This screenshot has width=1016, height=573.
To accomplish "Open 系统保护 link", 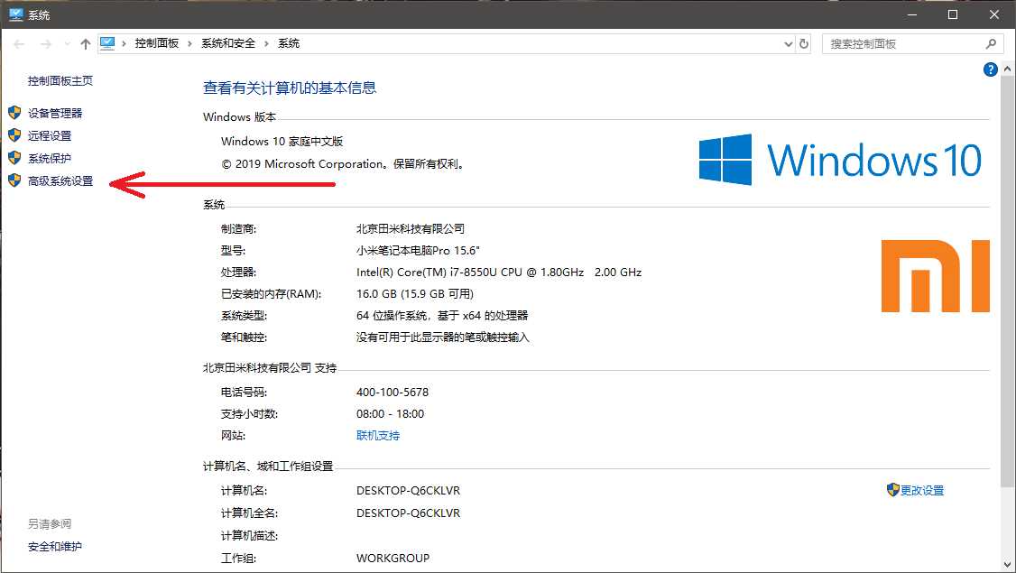I will [x=50, y=159].
